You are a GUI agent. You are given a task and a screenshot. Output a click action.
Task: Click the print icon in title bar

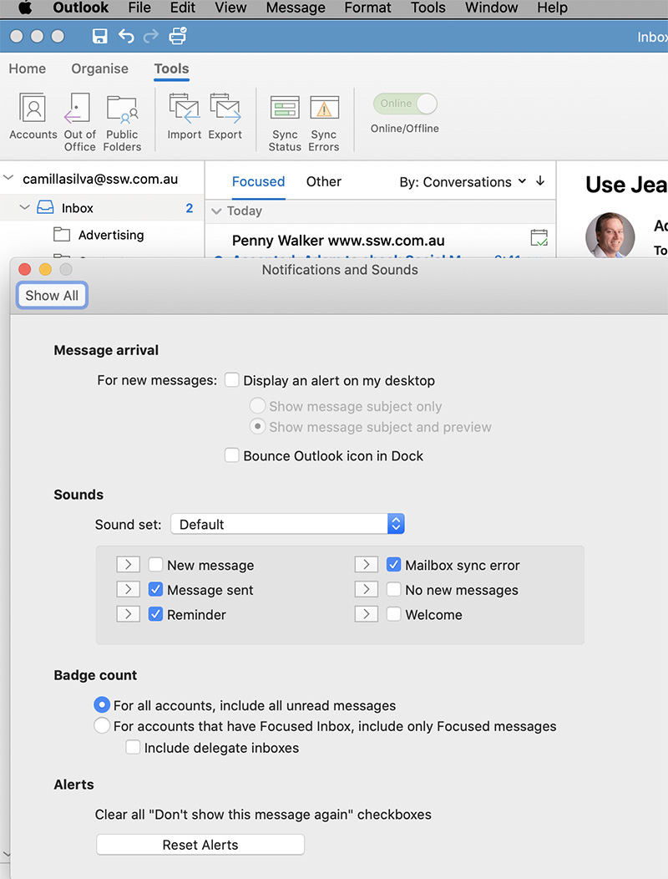(178, 36)
